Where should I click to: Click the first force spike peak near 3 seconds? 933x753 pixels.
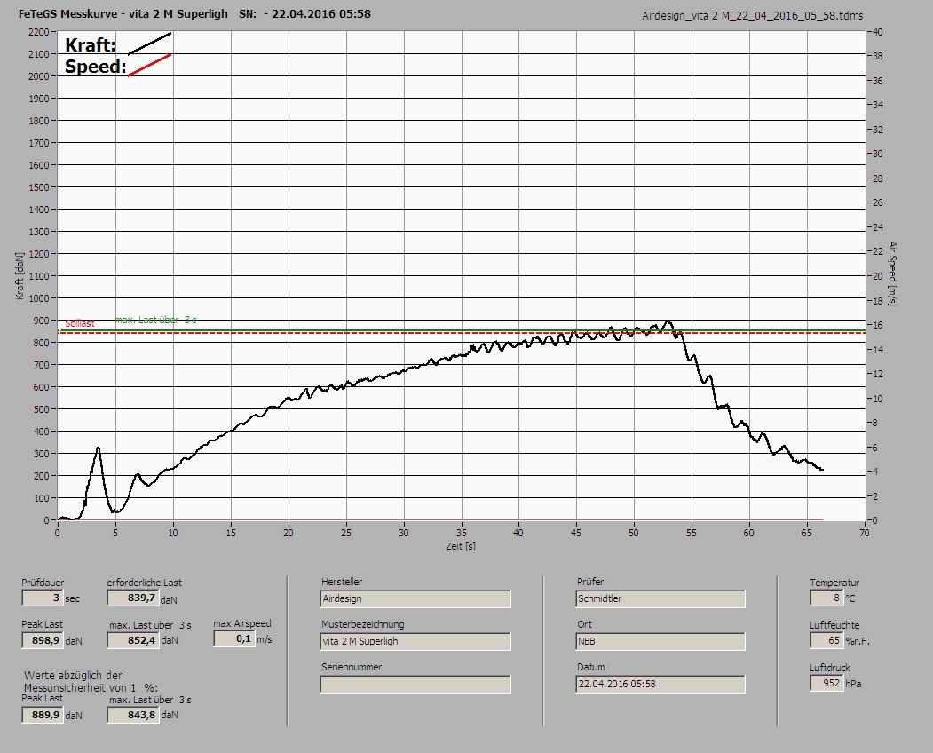point(99,447)
